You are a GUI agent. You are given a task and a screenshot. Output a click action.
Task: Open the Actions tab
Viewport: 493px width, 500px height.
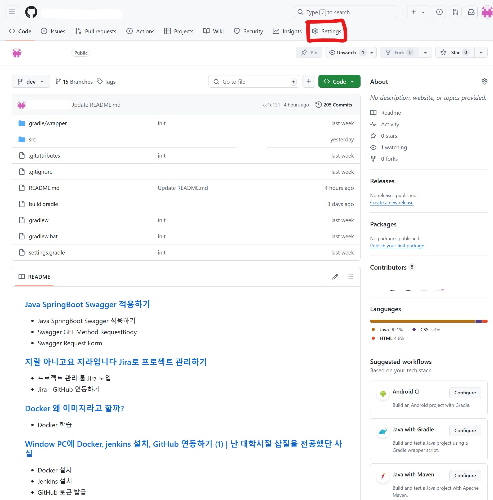(x=140, y=31)
